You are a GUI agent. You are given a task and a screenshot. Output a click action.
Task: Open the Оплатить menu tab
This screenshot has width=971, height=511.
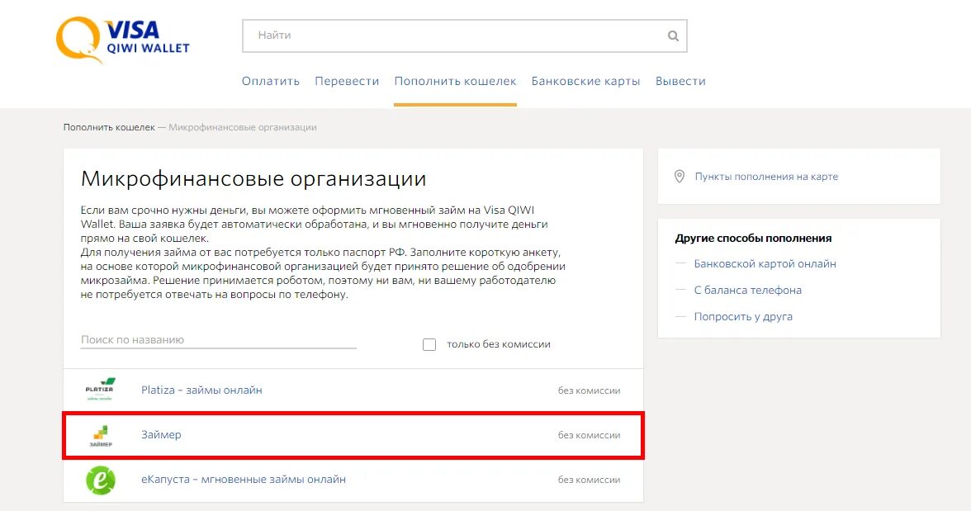(271, 81)
